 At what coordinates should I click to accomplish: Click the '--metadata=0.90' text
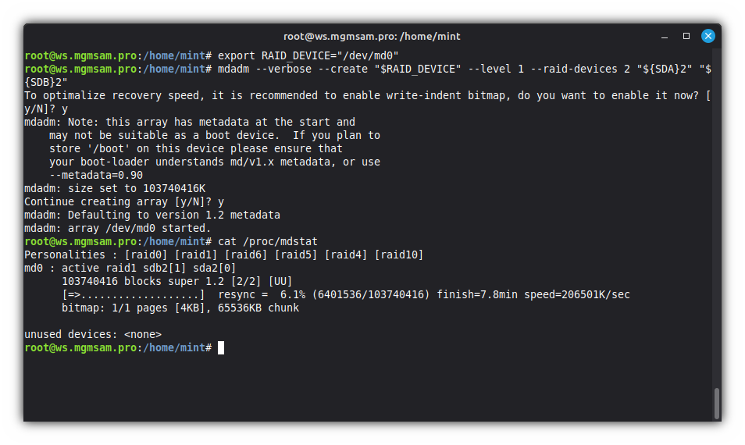96,175
